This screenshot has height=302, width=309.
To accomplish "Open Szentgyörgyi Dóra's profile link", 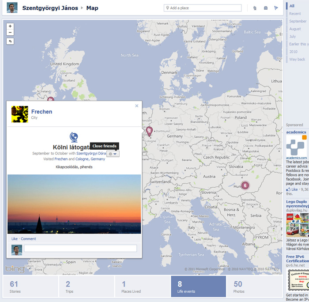I will click(x=91, y=153).
